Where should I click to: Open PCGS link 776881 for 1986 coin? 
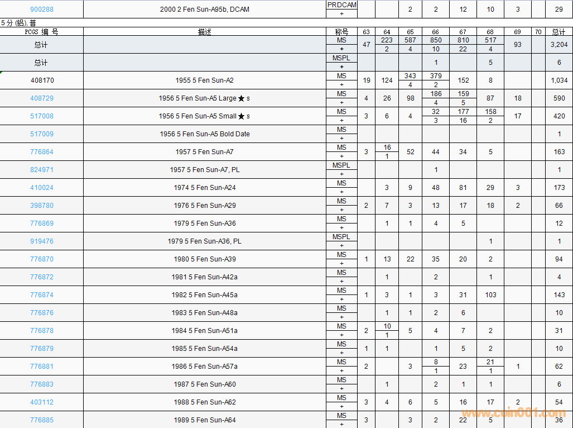click(42, 367)
